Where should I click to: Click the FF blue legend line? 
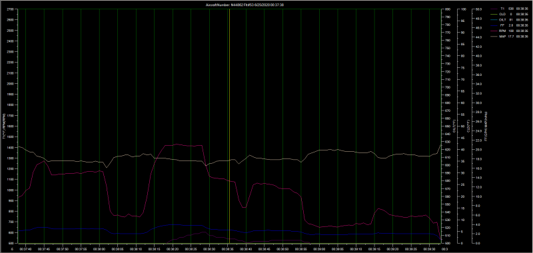[493, 25]
